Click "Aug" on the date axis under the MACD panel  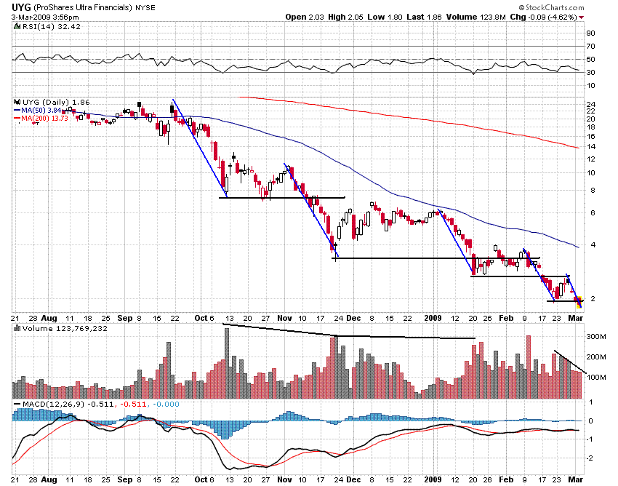coord(49,479)
